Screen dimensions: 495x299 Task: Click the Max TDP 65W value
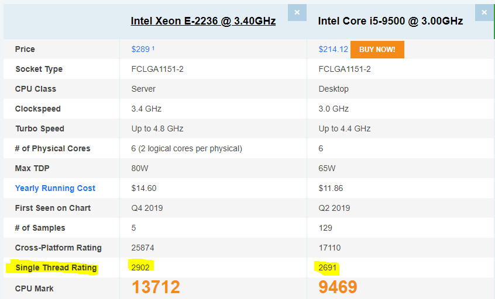pos(327,168)
